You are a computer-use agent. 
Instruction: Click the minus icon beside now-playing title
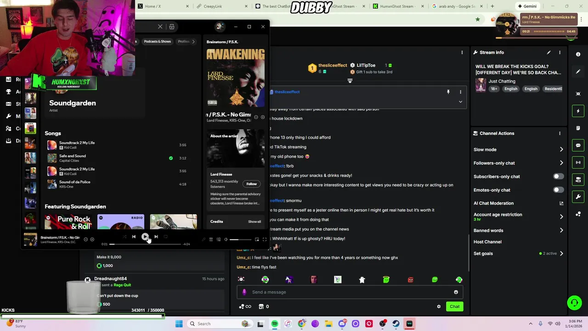click(x=85, y=239)
